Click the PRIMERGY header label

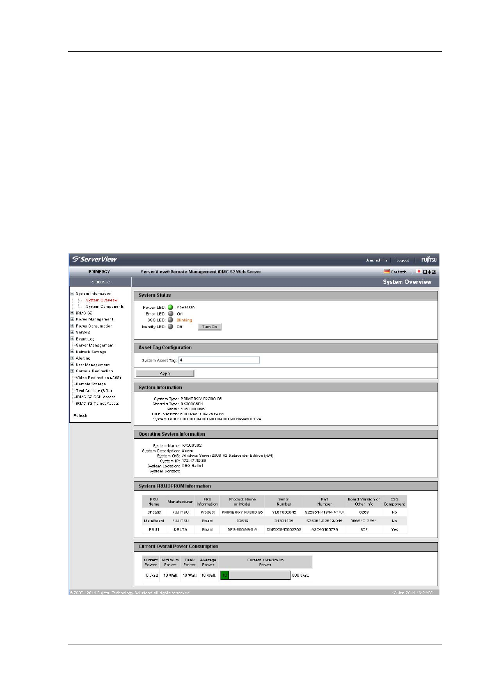click(99, 272)
